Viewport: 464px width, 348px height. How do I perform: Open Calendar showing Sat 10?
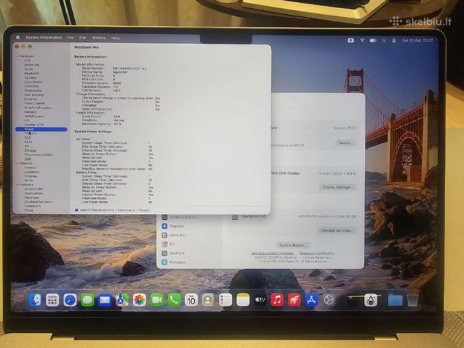[x=191, y=300]
